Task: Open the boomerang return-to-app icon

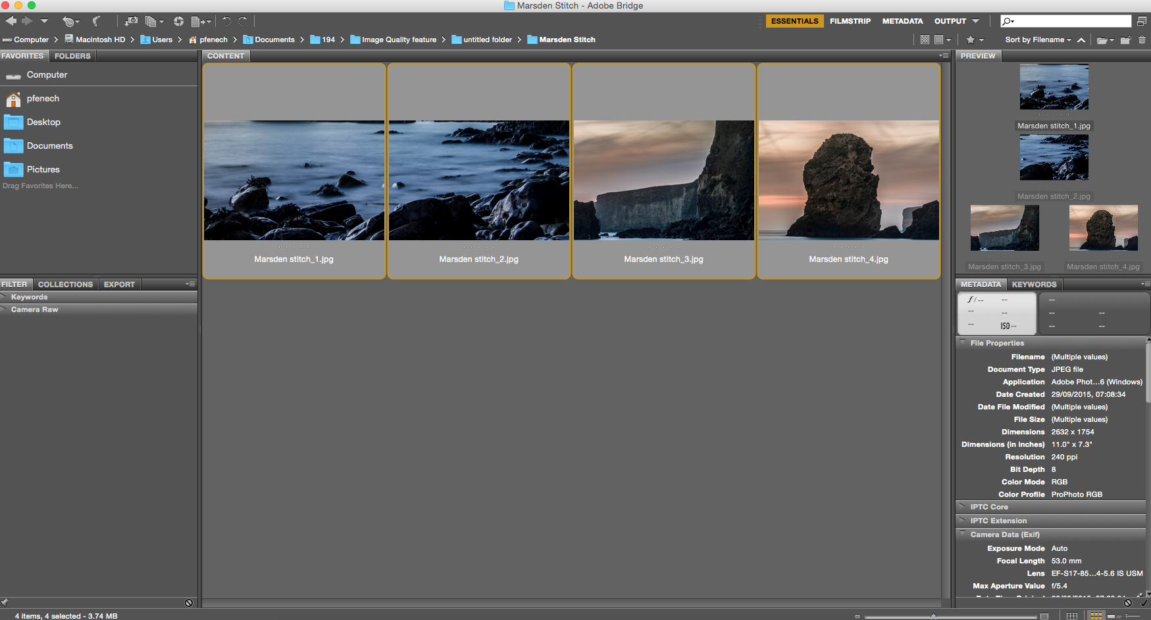Action: click(96, 21)
